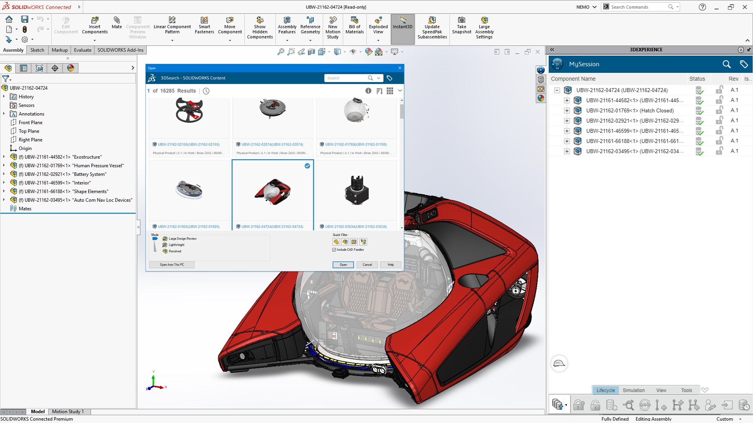Viewport: 753px width, 423px height.
Task: Click the Update SpeedPak Subassemblies tool
Action: point(432,25)
